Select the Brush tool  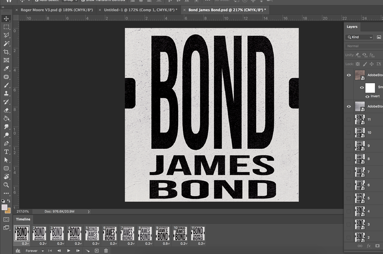[6, 85]
